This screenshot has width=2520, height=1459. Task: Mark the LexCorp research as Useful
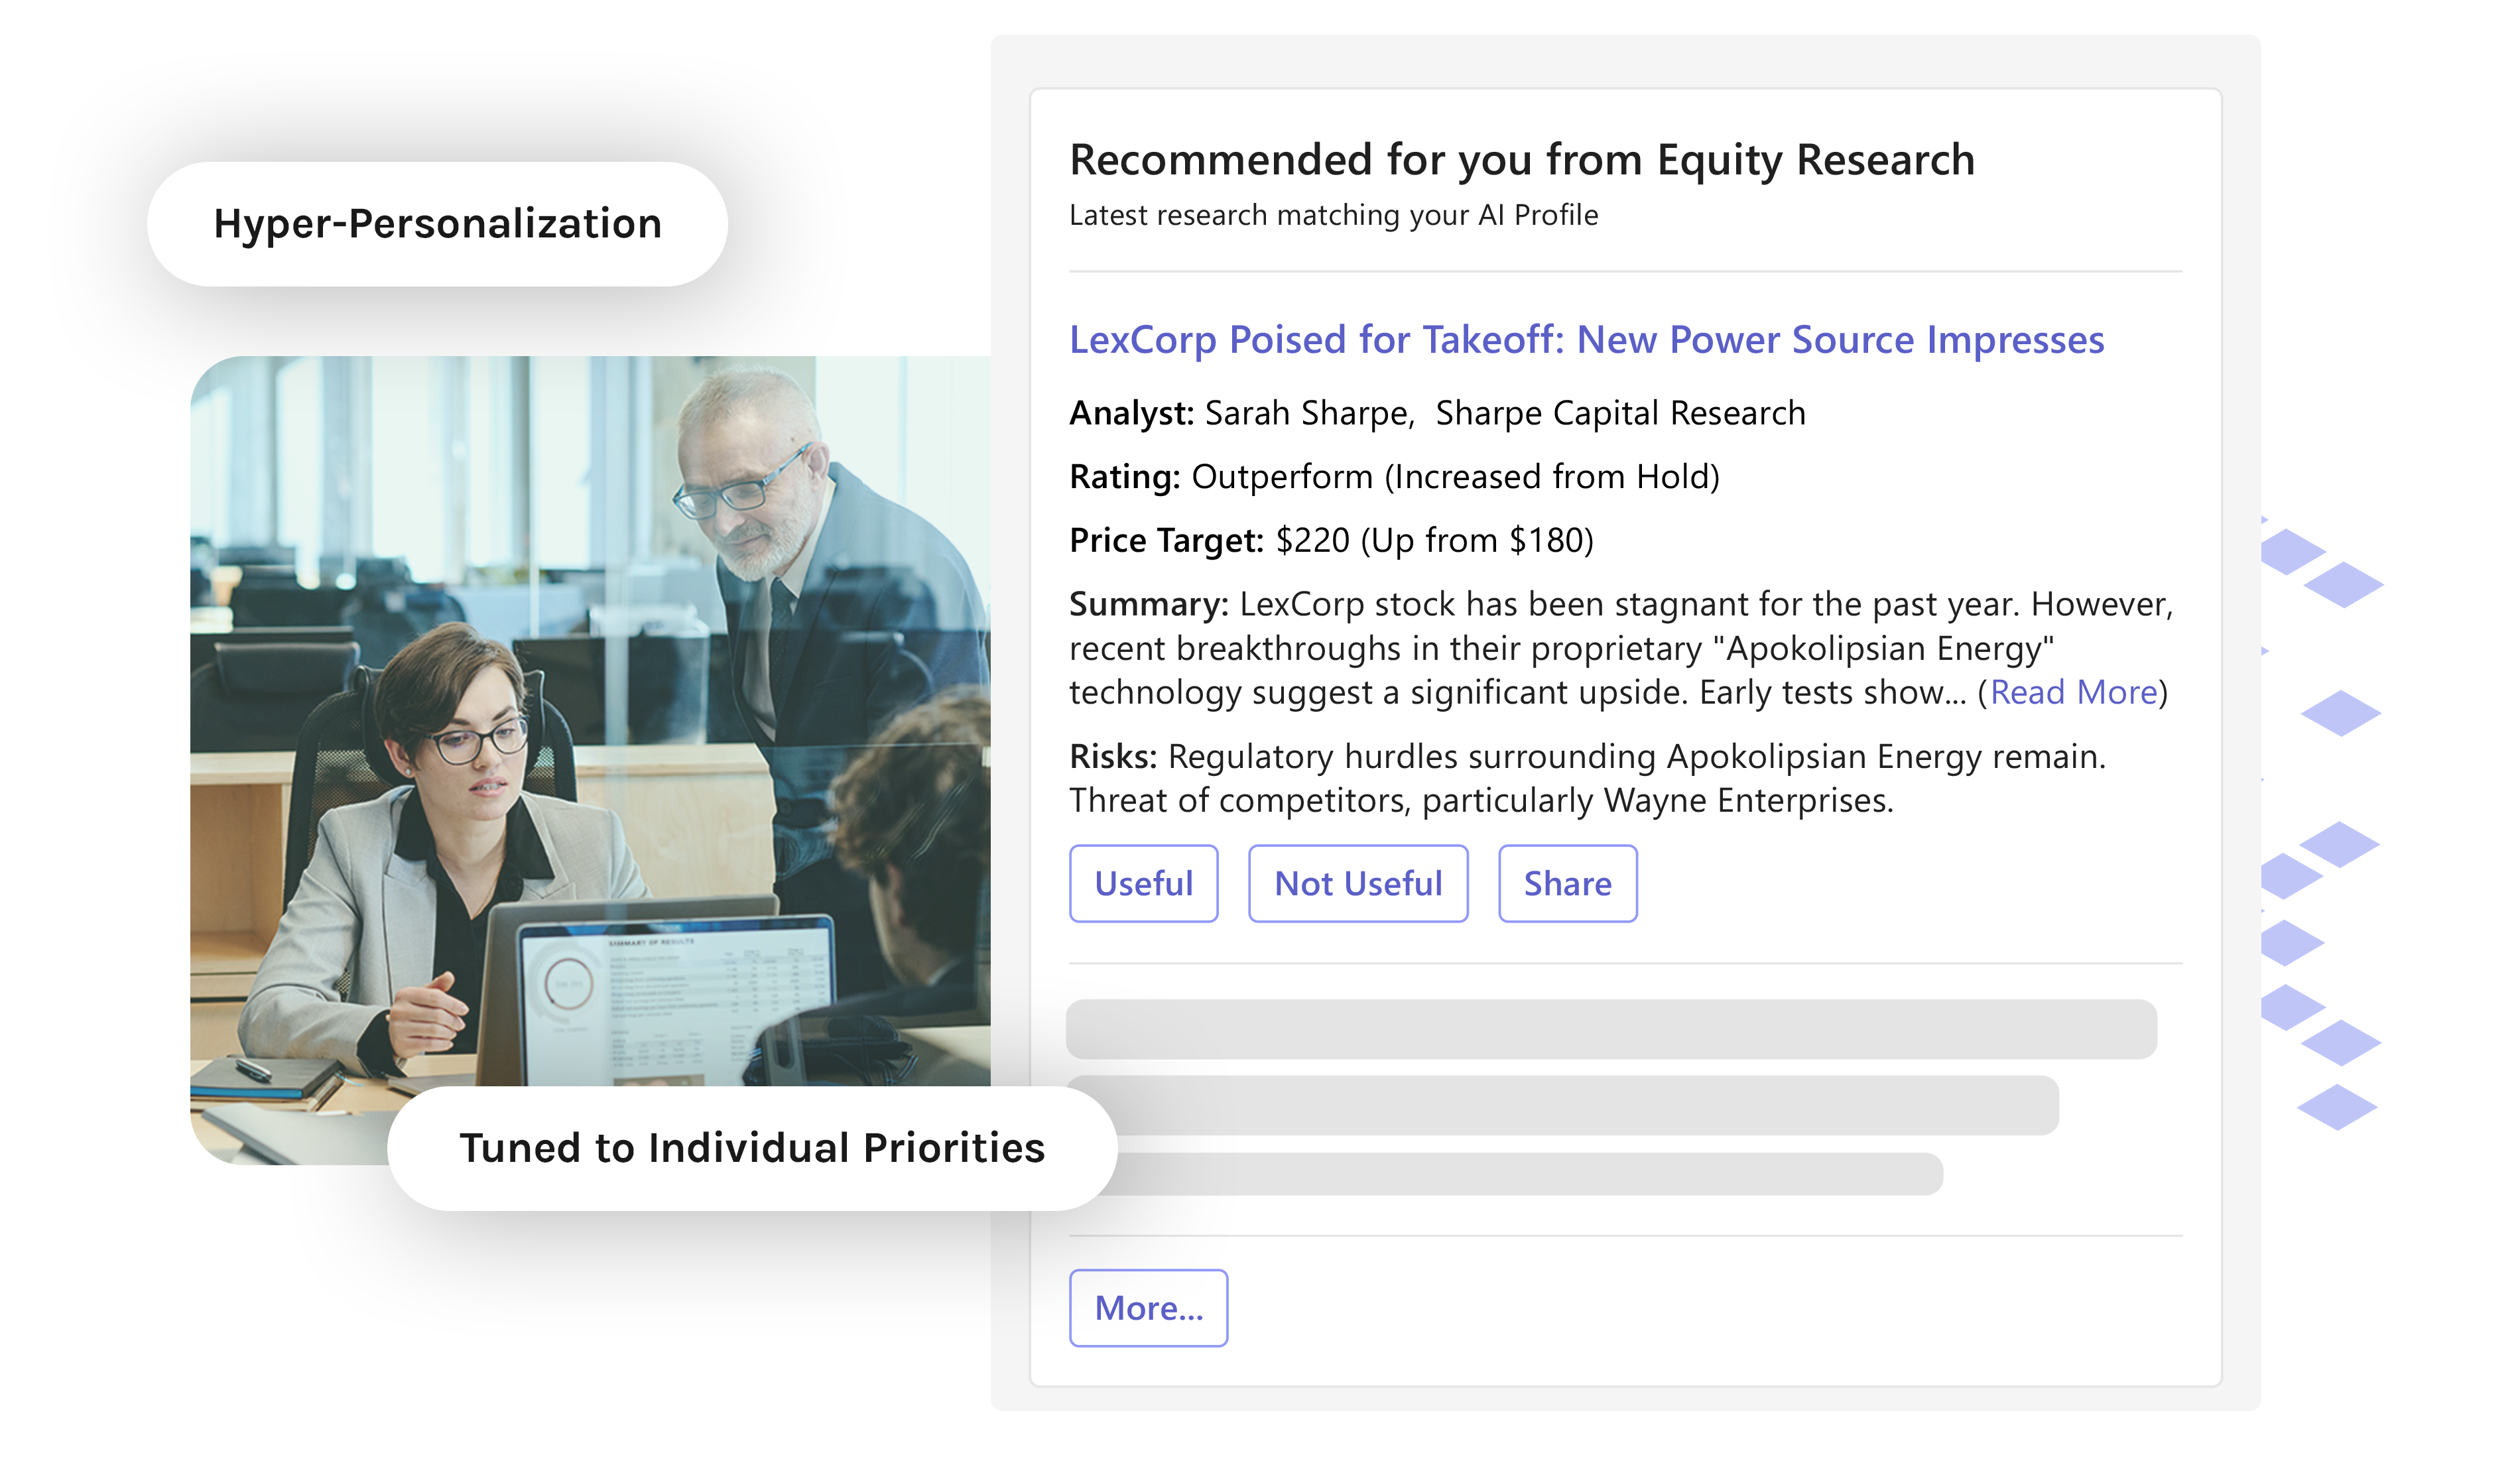tap(1143, 883)
